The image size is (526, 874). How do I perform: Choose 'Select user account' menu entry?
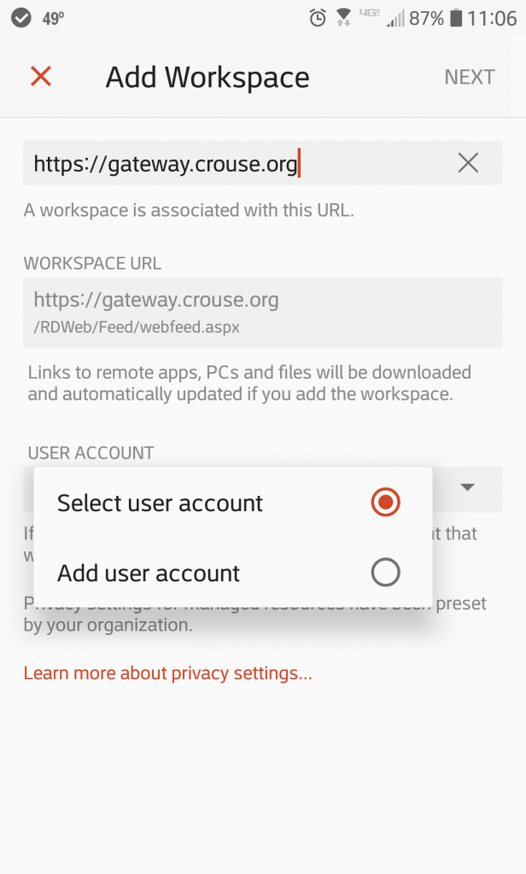pos(232,502)
